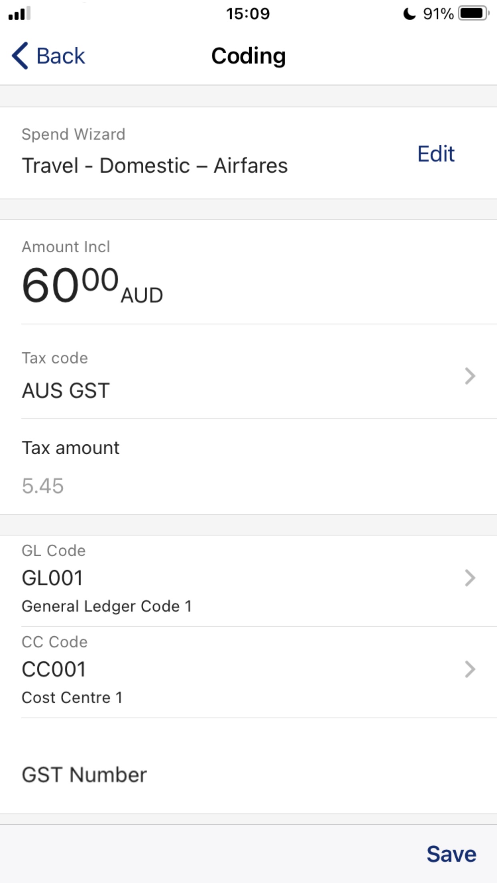
Task: Tap the cellular signal strength icon
Action: click(x=19, y=13)
